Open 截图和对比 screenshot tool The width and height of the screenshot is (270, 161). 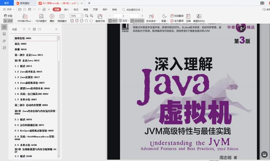coord(199,18)
